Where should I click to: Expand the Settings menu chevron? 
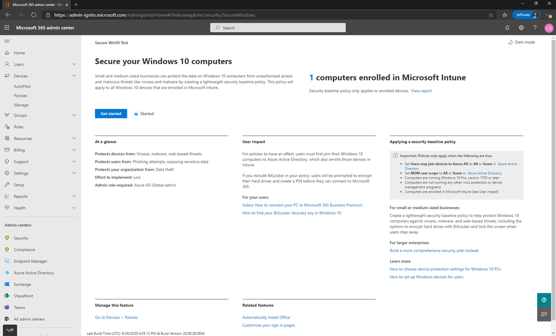coord(74,173)
